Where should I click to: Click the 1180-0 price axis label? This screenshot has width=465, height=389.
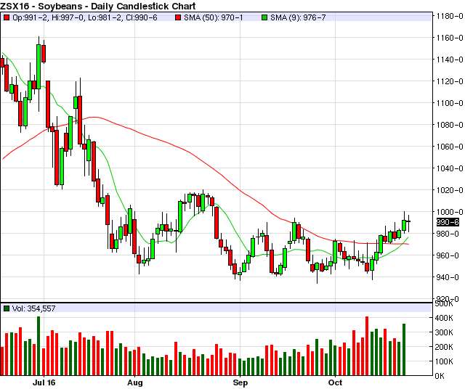pos(449,16)
